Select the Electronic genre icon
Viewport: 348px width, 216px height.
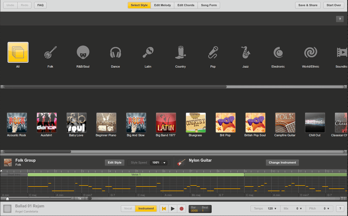pyautogui.click(x=278, y=53)
